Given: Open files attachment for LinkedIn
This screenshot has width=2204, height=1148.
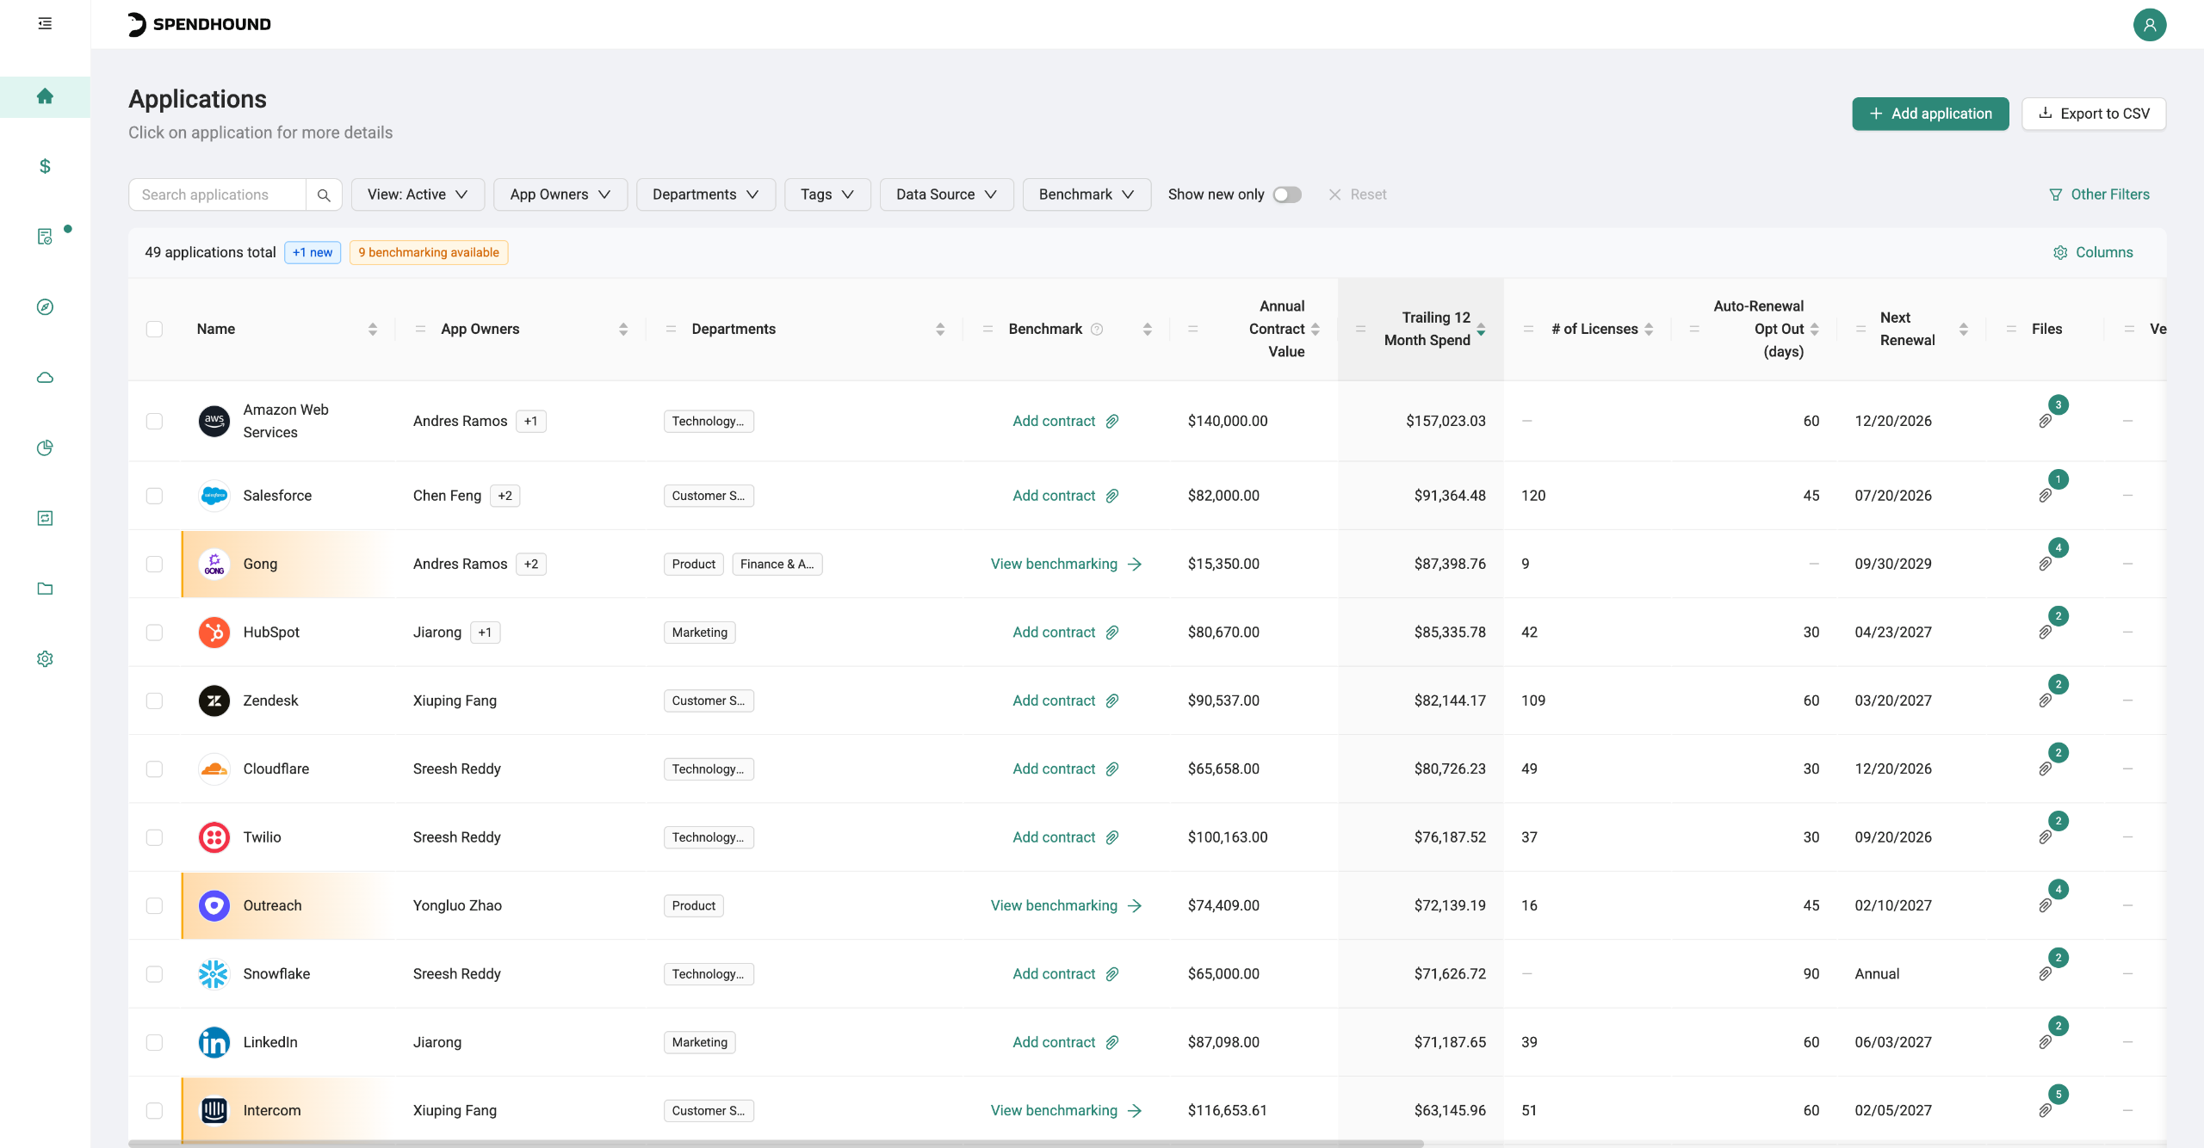Looking at the screenshot, I should click(2046, 1042).
